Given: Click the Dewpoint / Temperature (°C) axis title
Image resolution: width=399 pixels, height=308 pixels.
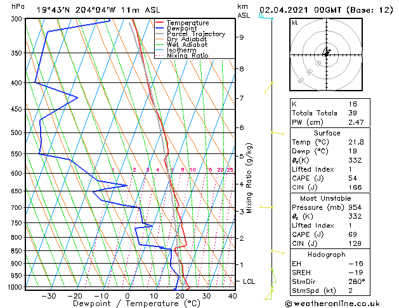Looking at the screenshot, I should coord(136,304).
